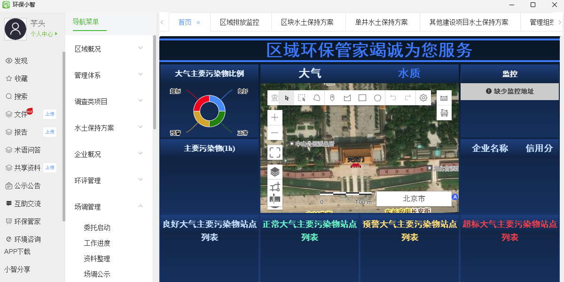Toggle map fullscreen view
This screenshot has height=282, width=564.
tap(275, 152)
